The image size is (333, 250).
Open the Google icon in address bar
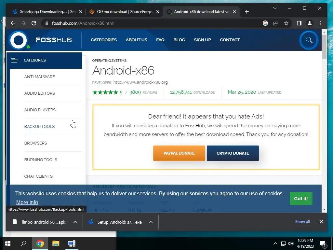tap(265, 23)
